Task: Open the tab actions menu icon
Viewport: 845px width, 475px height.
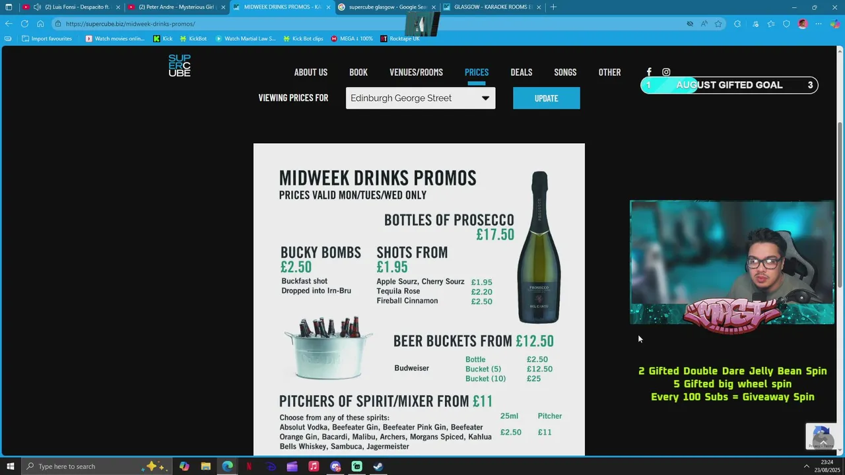Action: (x=9, y=7)
